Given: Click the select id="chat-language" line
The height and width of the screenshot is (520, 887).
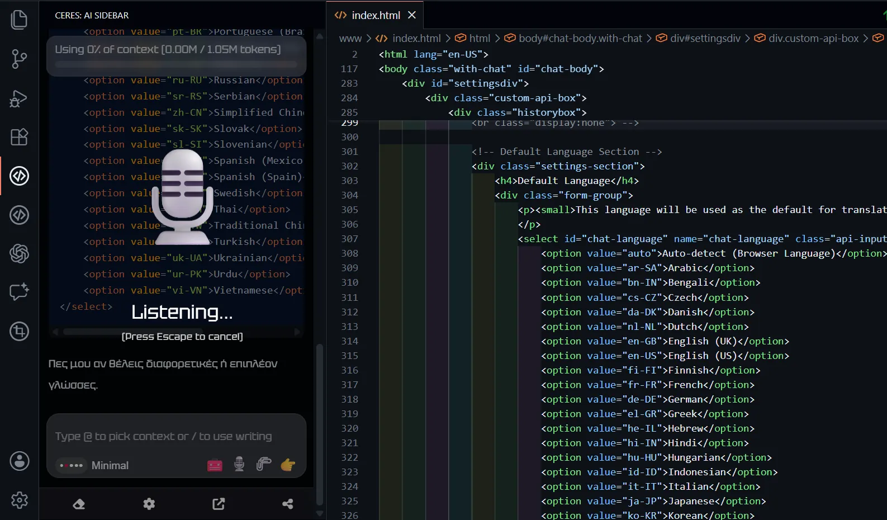Looking at the screenshot, I should tap(702, 239).
